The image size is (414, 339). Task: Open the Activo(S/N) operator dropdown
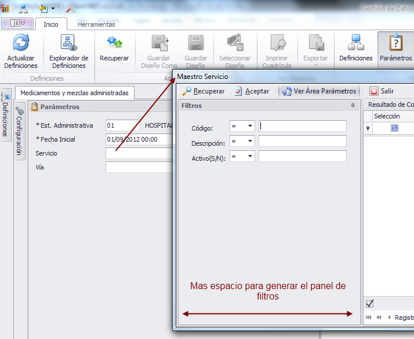(250, 156)
